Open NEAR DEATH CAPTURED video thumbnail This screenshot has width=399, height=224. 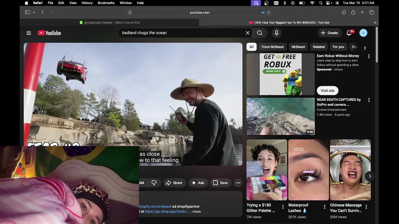tap(281, 116)
